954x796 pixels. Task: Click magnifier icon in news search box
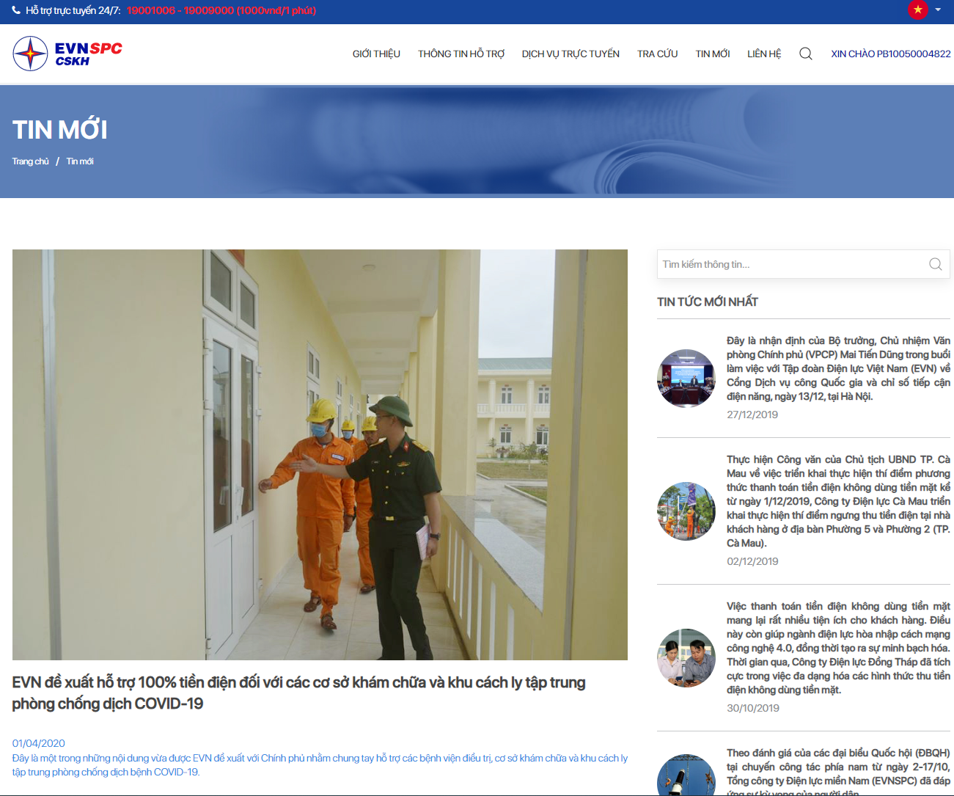(935, 264)
